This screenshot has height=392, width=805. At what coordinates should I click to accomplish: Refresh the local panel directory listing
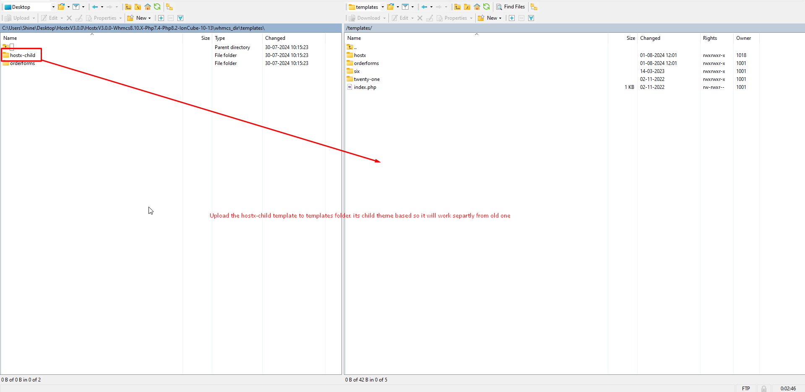pyautogui.click(x=157, y=7)
